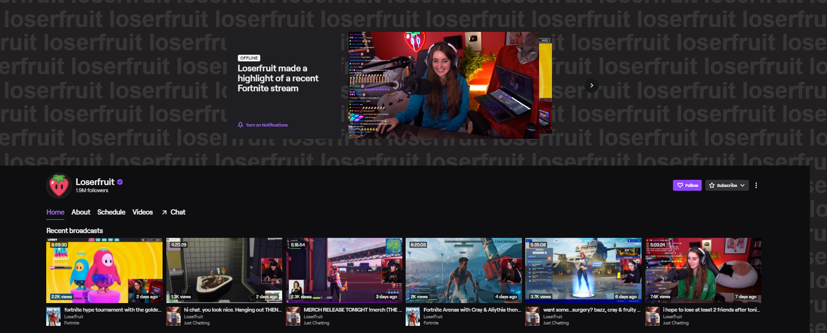
Task: Click Loserfruit under 'fortnite hype tournament' broadcast
Action: pyautogui.click(x=74, y=317)
